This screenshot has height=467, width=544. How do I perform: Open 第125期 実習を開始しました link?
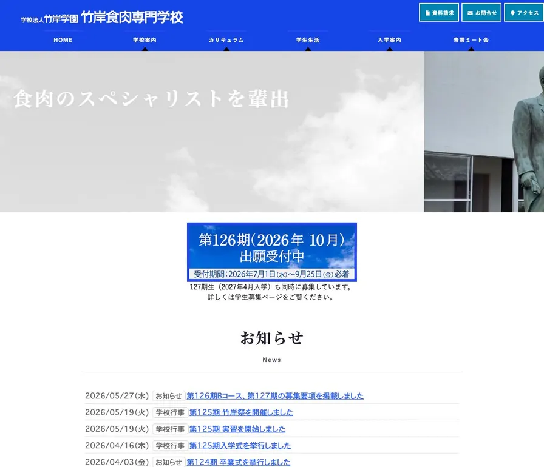click(x=237, y=429)
